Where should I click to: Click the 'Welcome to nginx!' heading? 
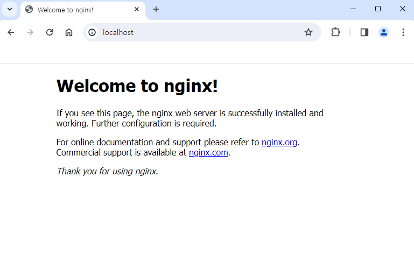point(137,86)
